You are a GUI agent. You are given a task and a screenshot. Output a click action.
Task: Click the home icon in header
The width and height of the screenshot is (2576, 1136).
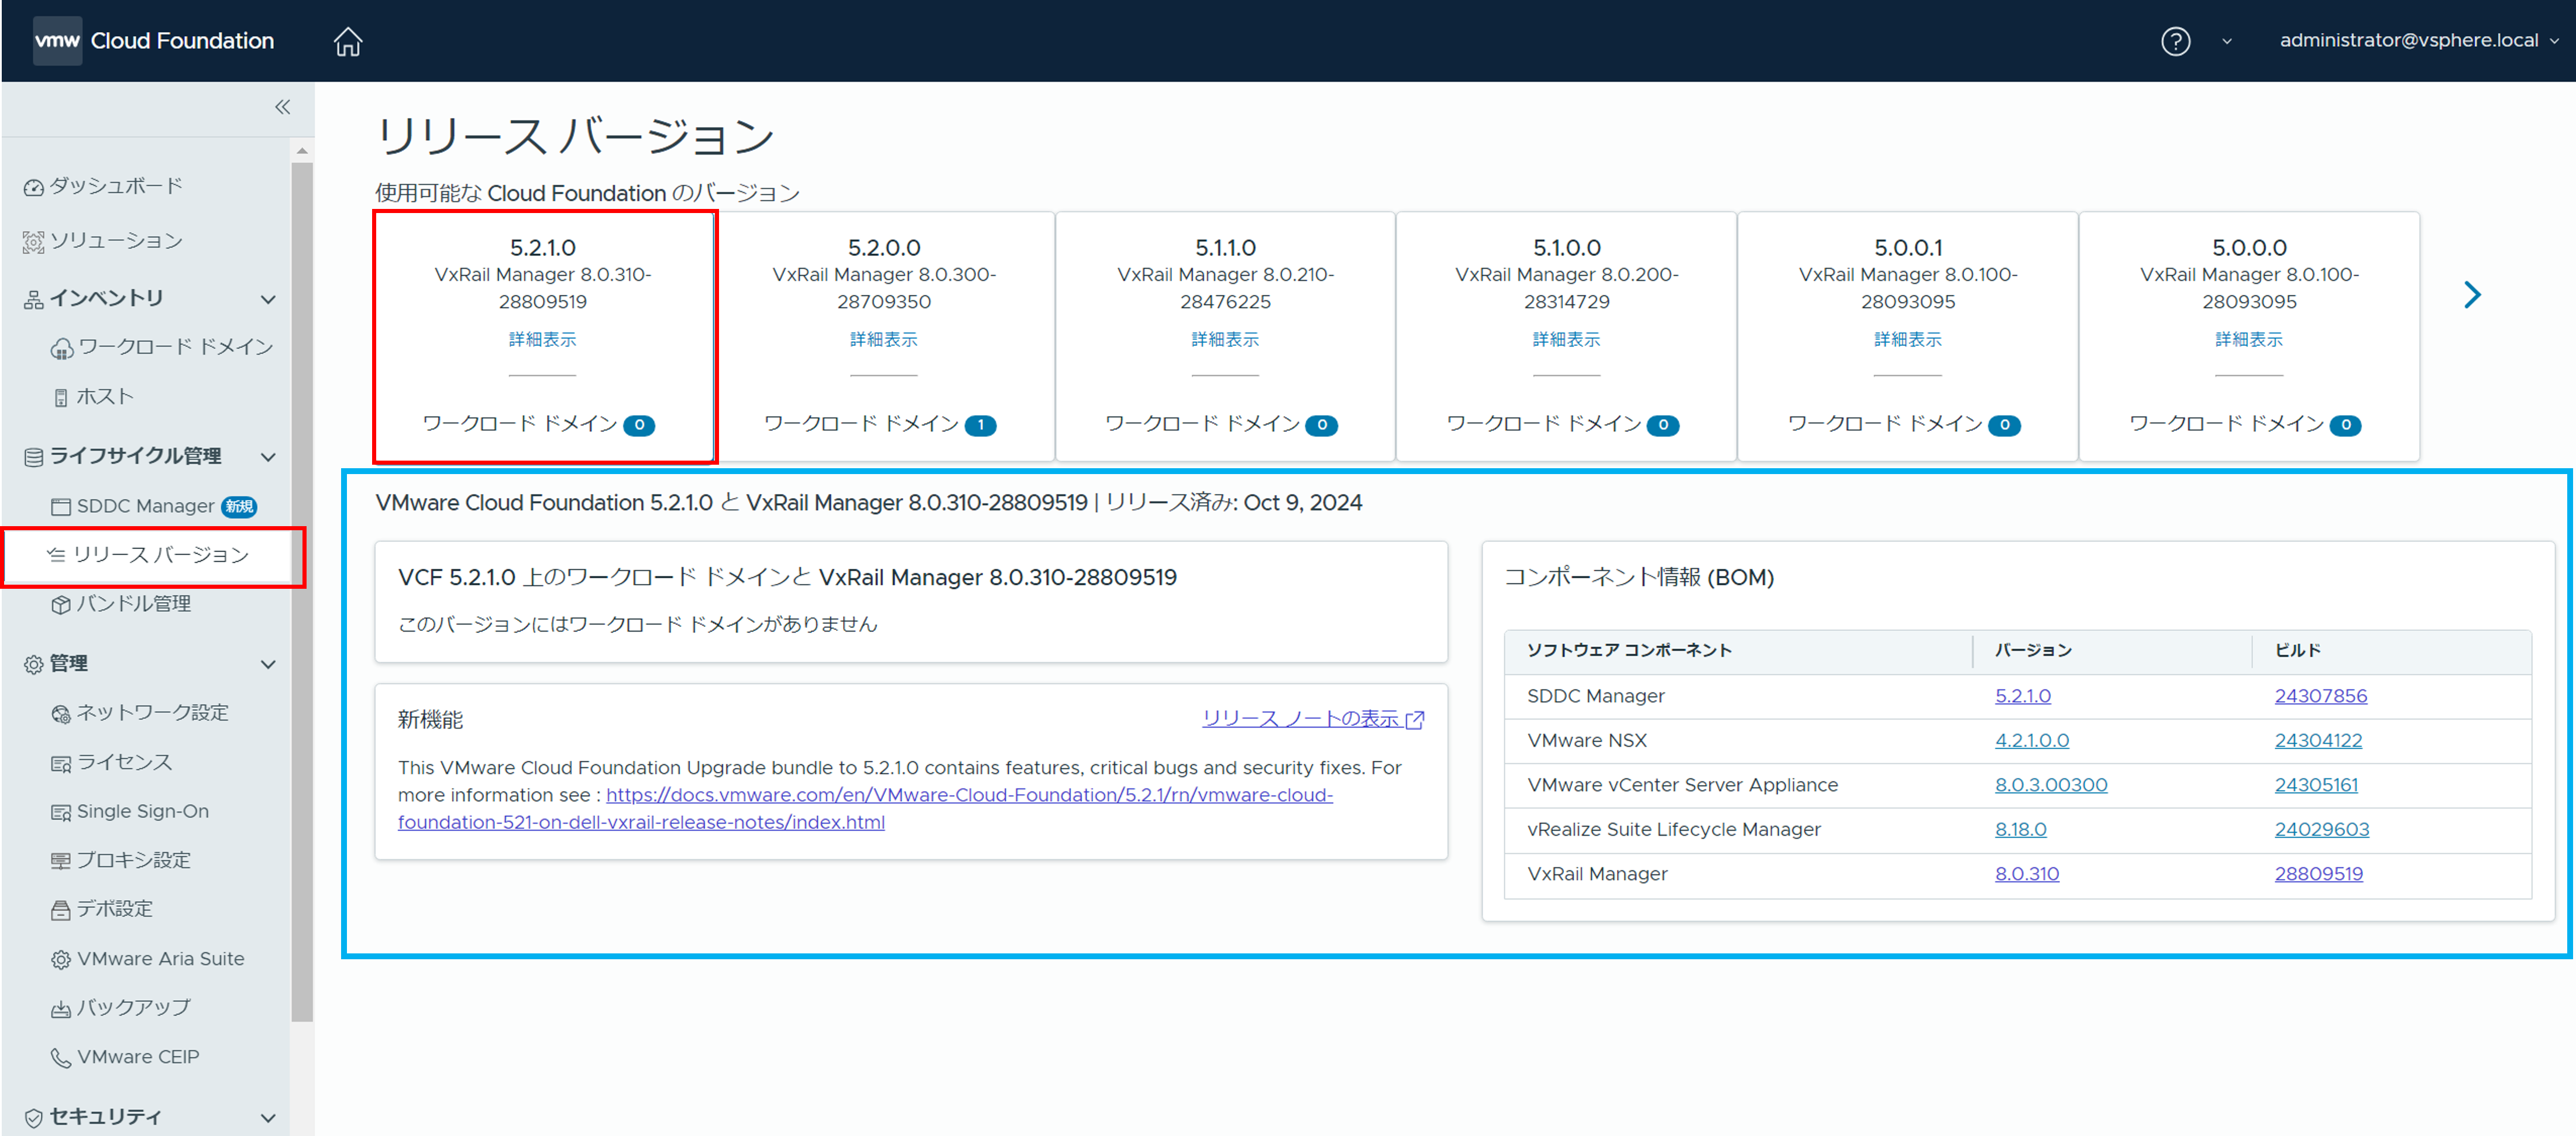point(348,41)
